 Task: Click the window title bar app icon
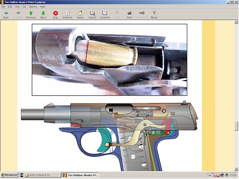[2, 2]
